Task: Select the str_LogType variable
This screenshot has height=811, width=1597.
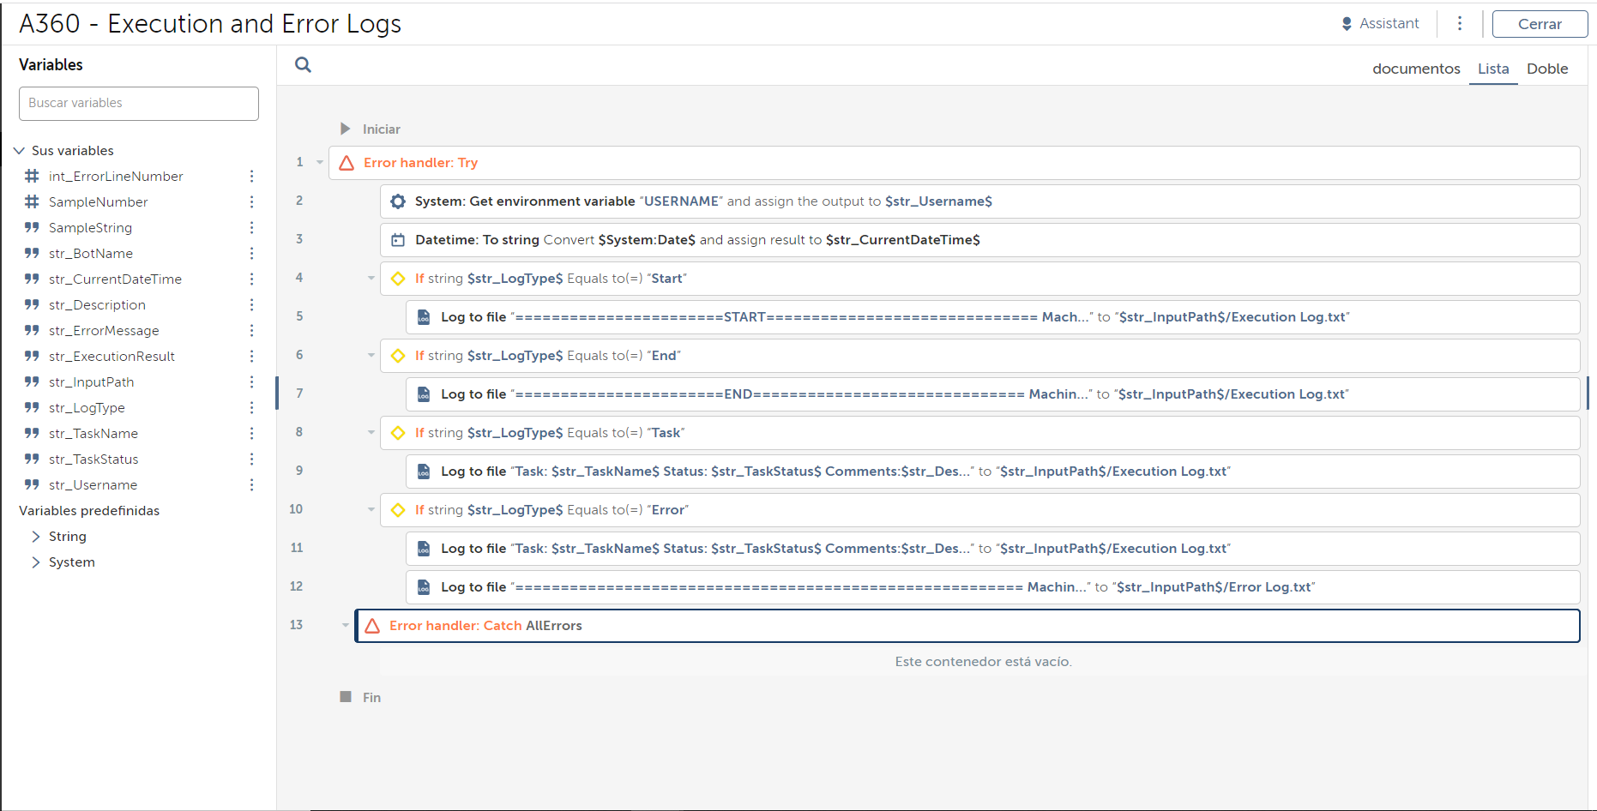Action: (87, 408)
